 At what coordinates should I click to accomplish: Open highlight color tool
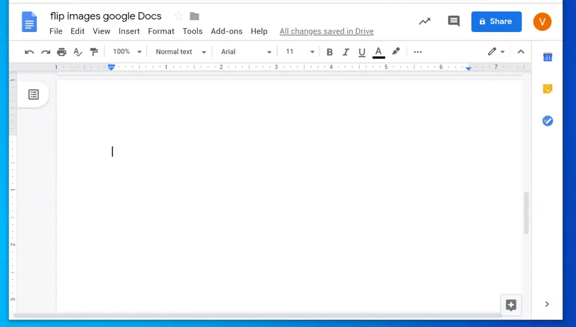[x=395, y=52]
